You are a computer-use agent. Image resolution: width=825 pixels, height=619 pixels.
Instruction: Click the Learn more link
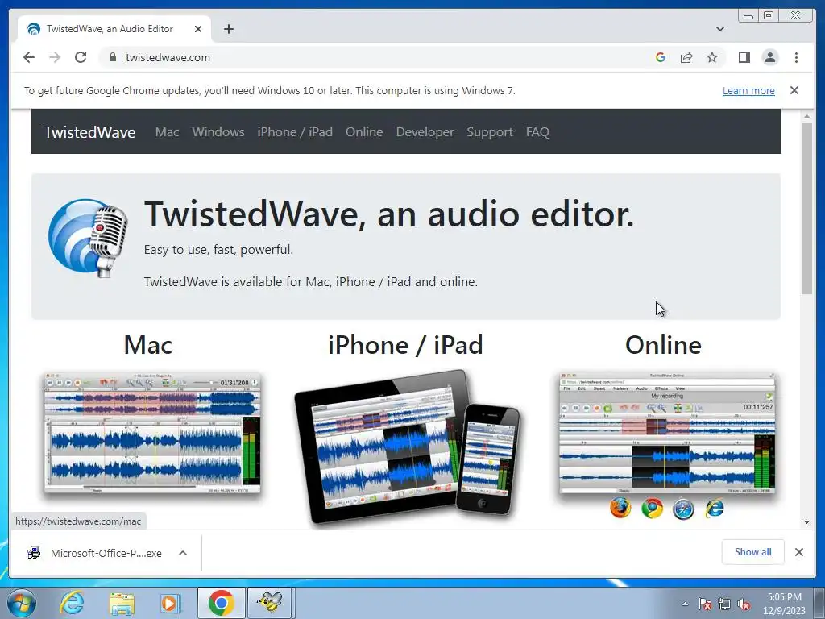(x=748, y=90)
